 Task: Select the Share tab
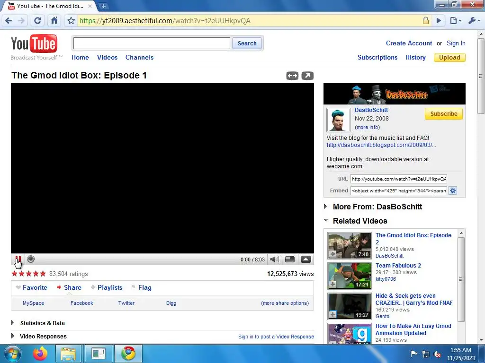pos(69,287)
